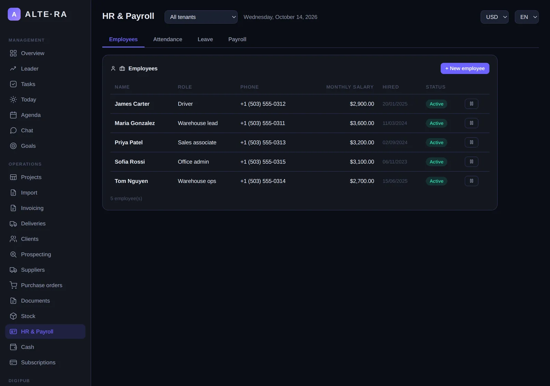Click the Monthly Salary column header
This screenshot has height=386, width=550.
(350, 87)
